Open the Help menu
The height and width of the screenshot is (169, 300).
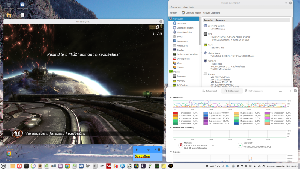tap(192, 7)
